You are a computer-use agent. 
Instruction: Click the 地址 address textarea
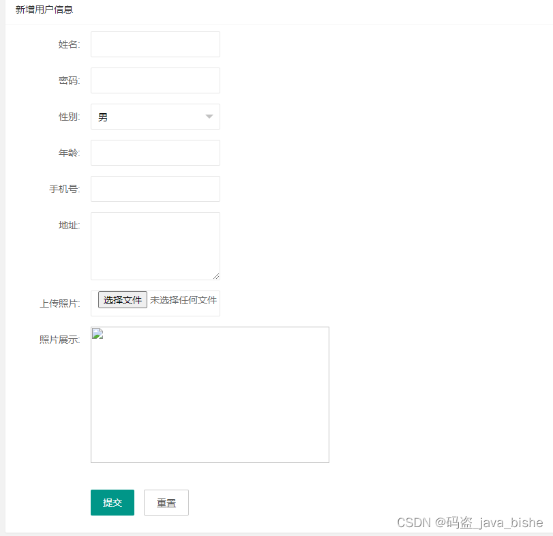[x=155, y=246]
